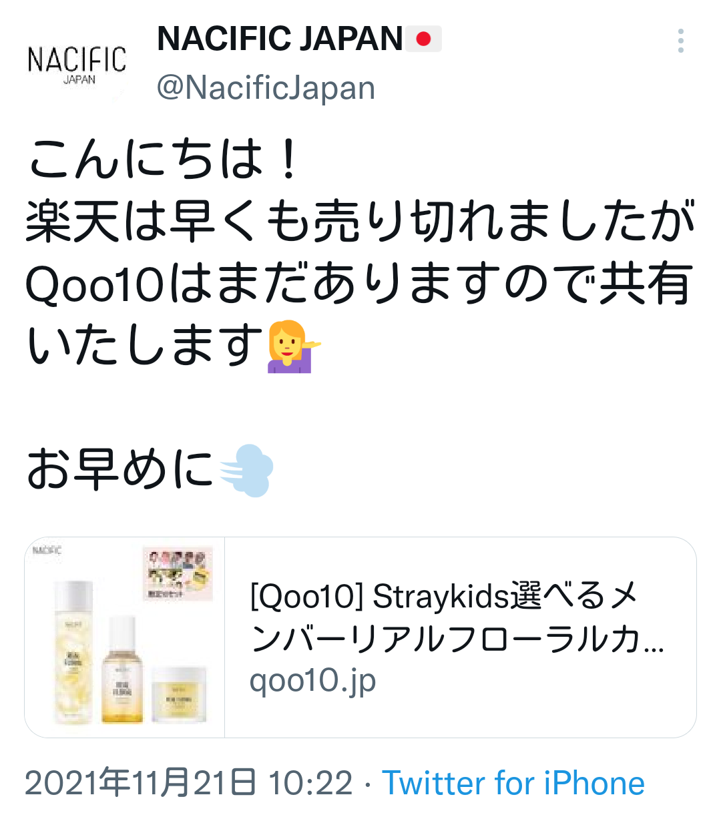The width and height of the screenshot is (721, 827).
Task: Open the NACIFIC JAPAN profile avatar
Action: (x=77, y=63)
